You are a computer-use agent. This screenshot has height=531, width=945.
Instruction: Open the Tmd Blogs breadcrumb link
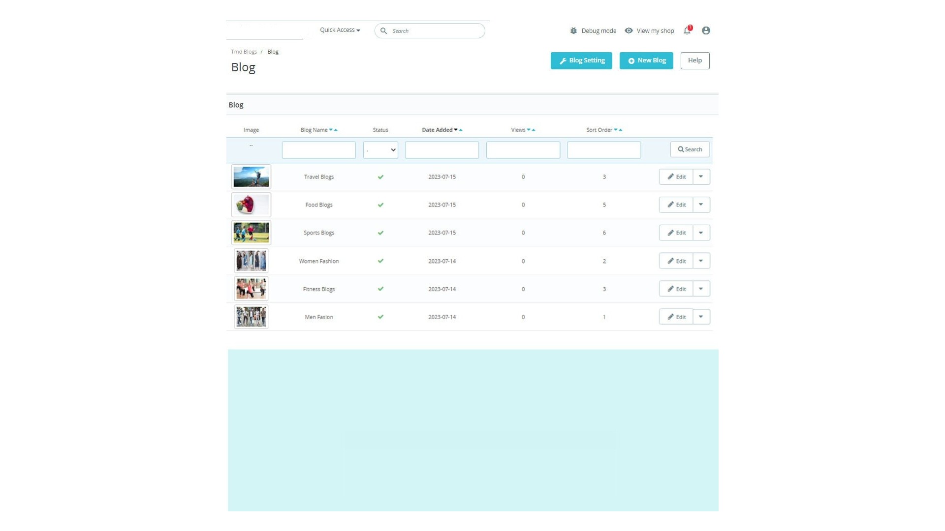click(x=244, y=51)
